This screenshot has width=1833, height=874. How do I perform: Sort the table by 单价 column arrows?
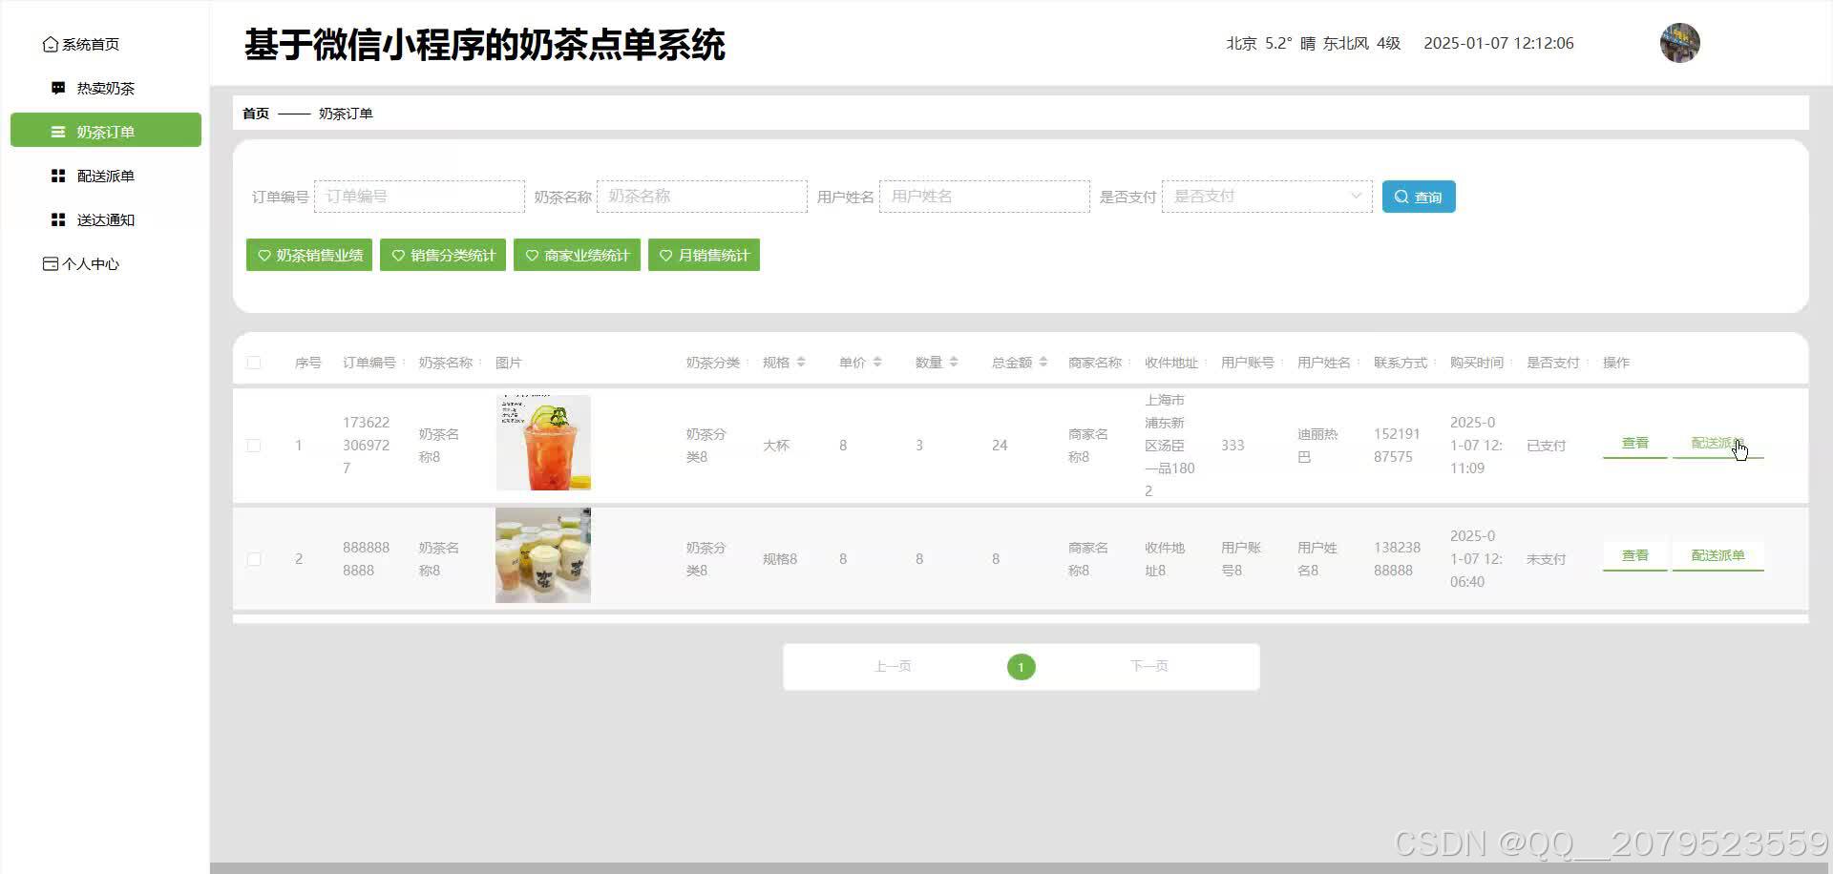pyautogui.click(x=877, y=362)
